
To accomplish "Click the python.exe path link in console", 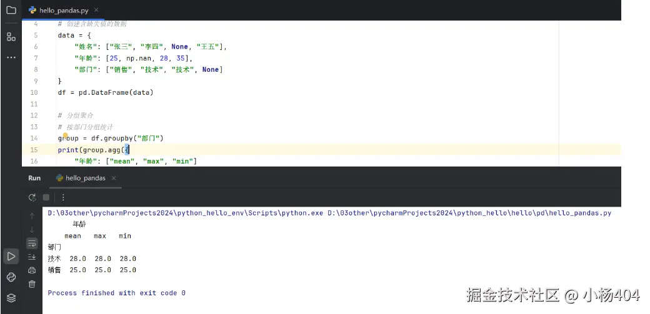I will pyautogui.click(x=186, y=213).
